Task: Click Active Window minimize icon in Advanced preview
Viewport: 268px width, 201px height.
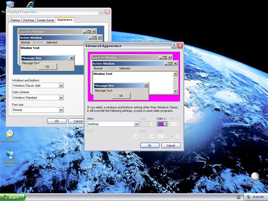Action: point(166,64)
